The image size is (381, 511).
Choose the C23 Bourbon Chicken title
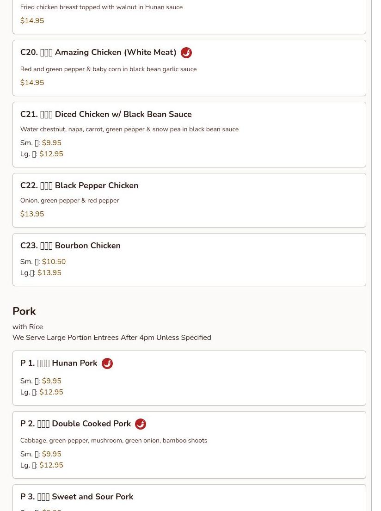click(70, 246)
